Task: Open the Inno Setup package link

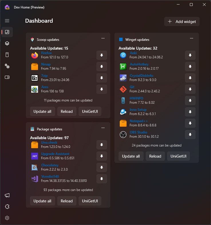Action: (x=138, y=109)
